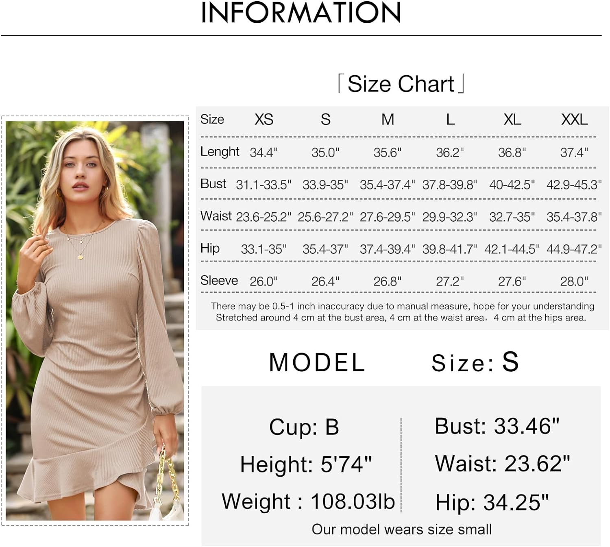Image resolution: width=610 pixels, height=547 pixels.
Task: Click the "0.5-1 inch inaccuracy" measurement note
Action: [403, 306]
